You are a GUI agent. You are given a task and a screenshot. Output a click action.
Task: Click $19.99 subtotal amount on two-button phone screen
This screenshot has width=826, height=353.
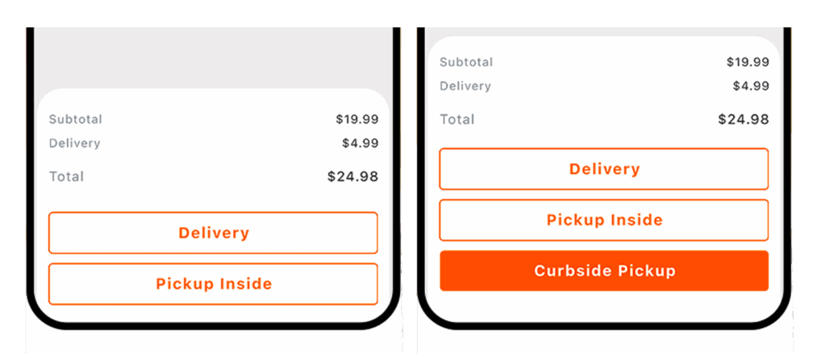[357, 119]
